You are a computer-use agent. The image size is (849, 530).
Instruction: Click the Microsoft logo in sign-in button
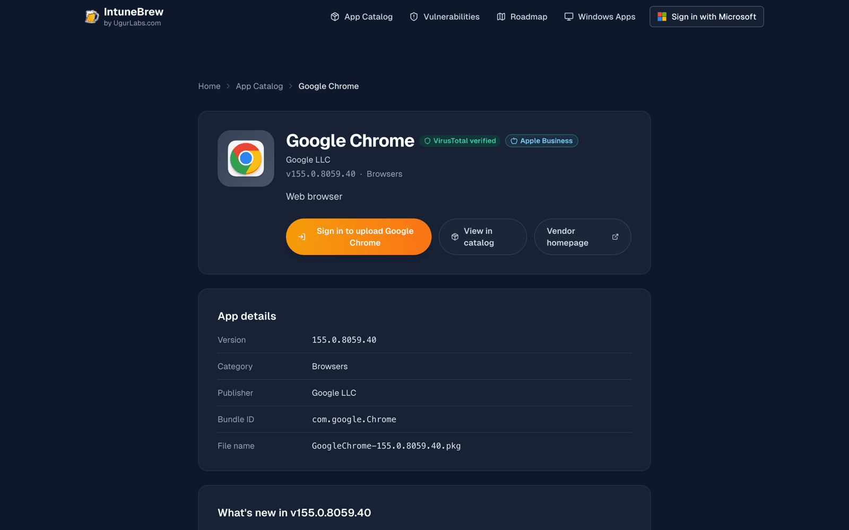[662, 17]
